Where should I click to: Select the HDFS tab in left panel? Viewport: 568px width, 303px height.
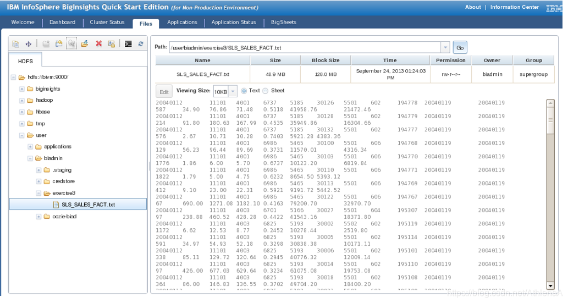click(x=25, y=61)
